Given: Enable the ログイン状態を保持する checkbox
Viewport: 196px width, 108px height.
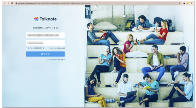Looking at the screenshot, I should [27, 48].
